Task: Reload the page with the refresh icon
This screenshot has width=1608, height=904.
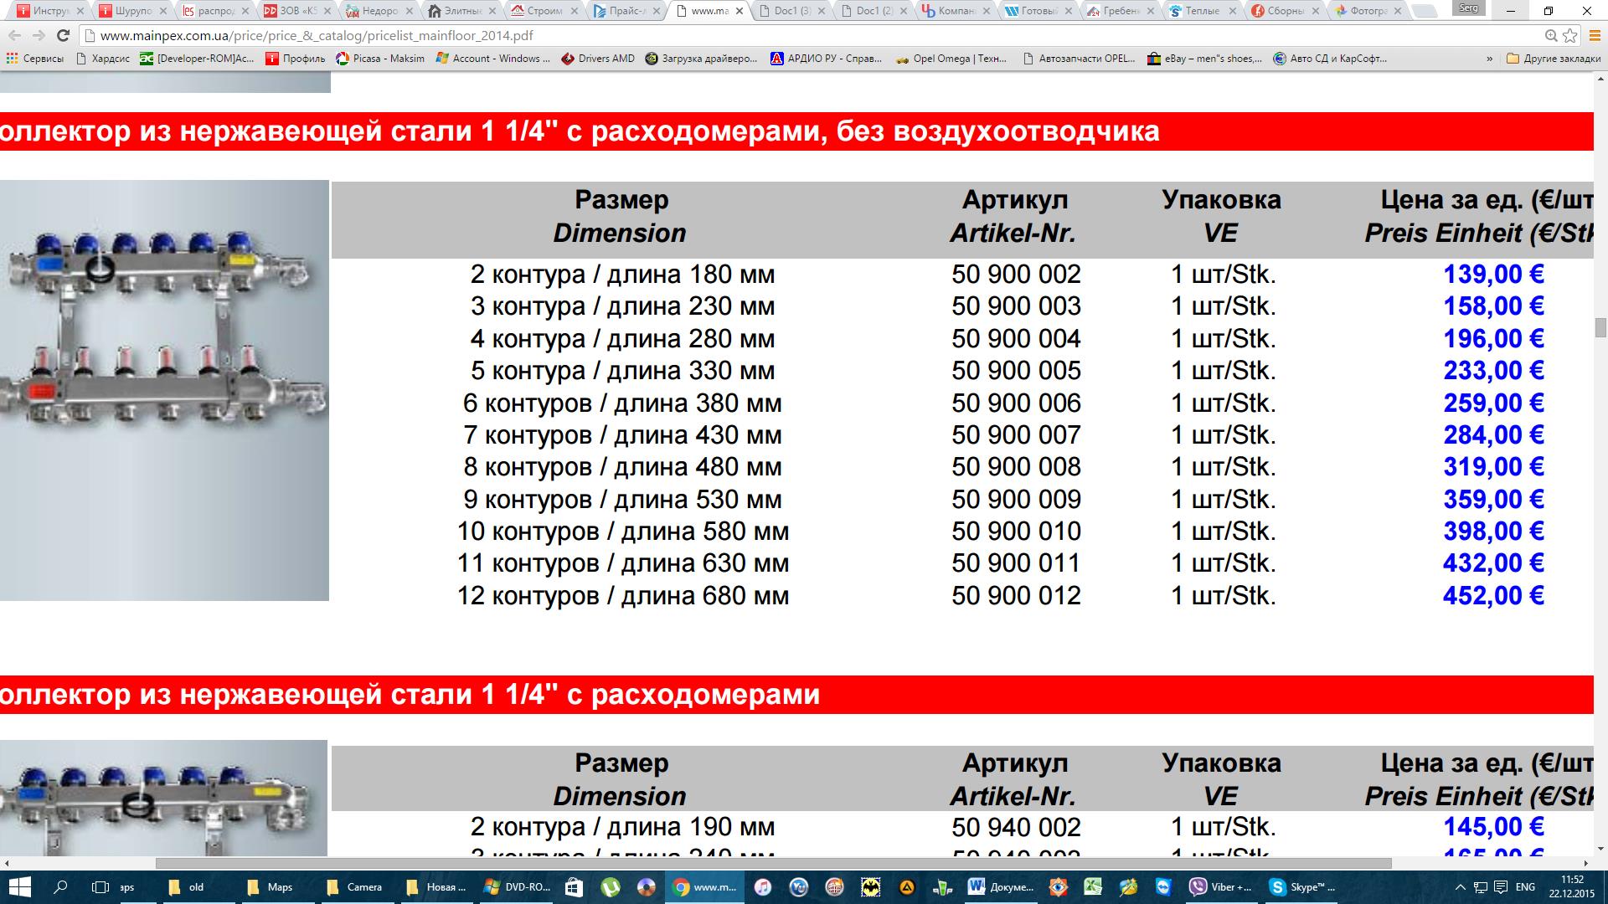Action: click(x=63, y=36)
